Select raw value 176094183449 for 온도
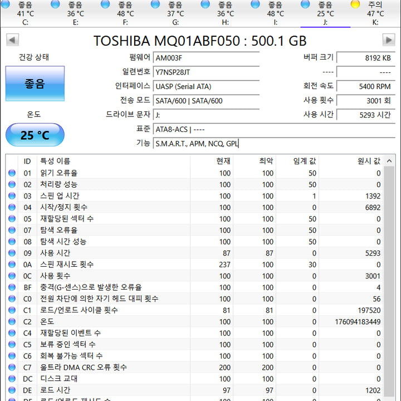Viewport: 401px width, 401px height. [x=358, y=322]
